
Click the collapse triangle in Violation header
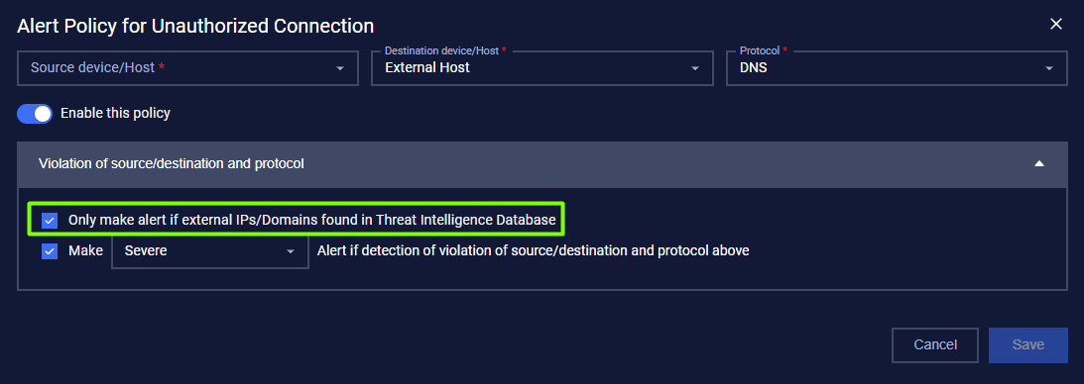pos(1039,164)
